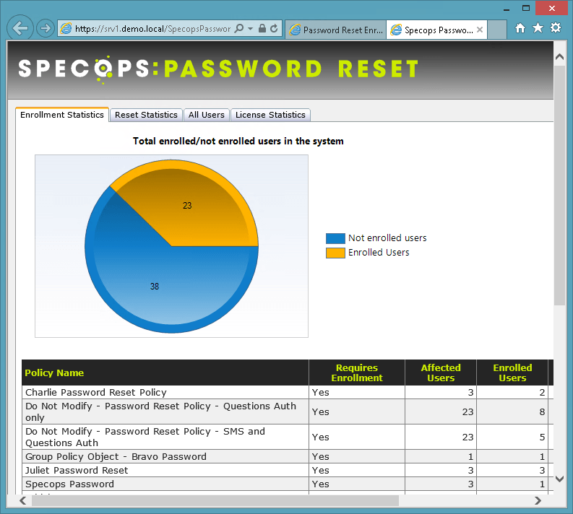Click the browser Back arrow button
573x514 pixels.
click(20, 28)
